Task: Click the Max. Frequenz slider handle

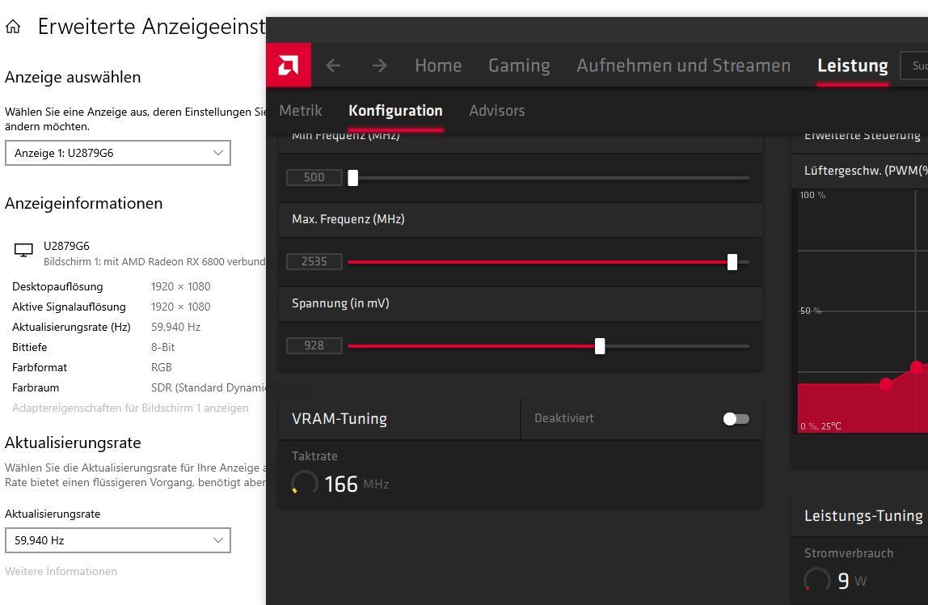Action: [732, 261]
